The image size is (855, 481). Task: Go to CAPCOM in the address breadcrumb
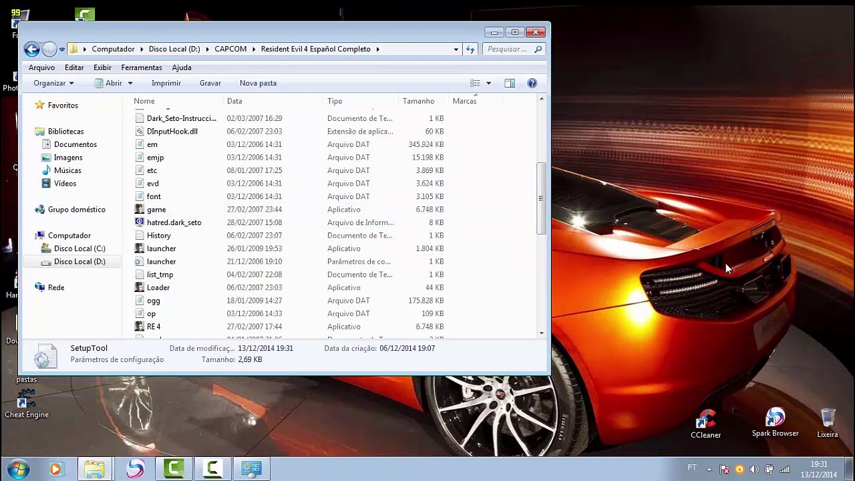point(230,49)
